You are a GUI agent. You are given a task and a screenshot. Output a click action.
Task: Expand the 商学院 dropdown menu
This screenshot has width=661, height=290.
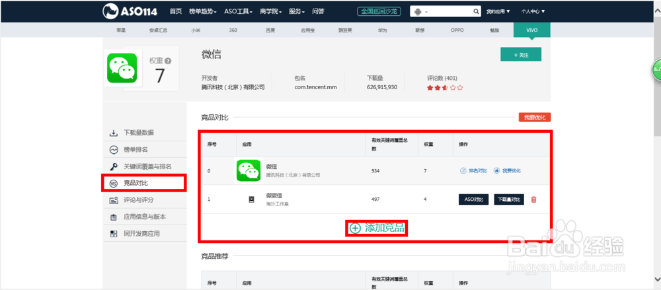(271, 11)
